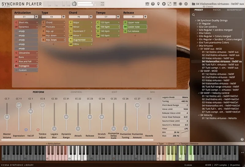Expand the 03a Colors folder
The height and width of the screenshot is (167, 245).
(198, 33)
